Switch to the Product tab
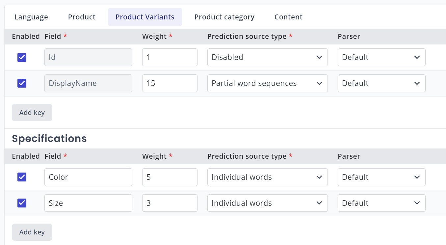Image resolution: width=446 pixels, height=245 pixels. [82, 17]
